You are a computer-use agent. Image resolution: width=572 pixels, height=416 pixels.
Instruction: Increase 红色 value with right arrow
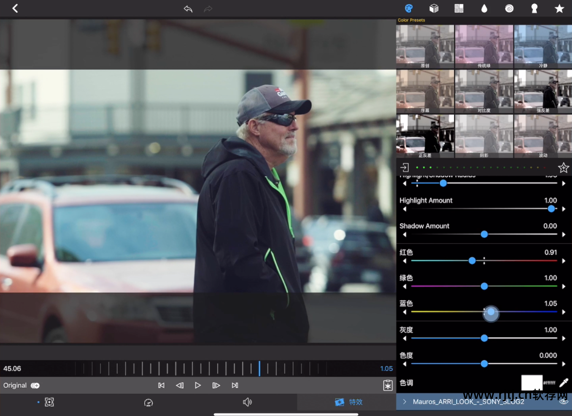pos(564,261)
